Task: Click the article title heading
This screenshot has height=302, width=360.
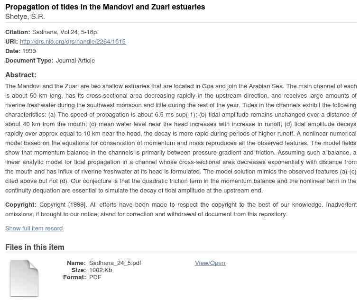Action: [x=105, y=7]
